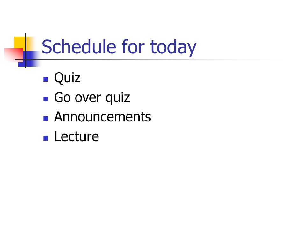This screenshot has width=306, height=229.
Task: Select the slide title Schedule for today
Action: click(119, 47)
